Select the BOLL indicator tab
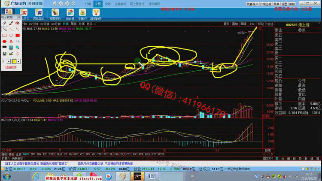This screenshot has width=322, height=181. (147, 154)
